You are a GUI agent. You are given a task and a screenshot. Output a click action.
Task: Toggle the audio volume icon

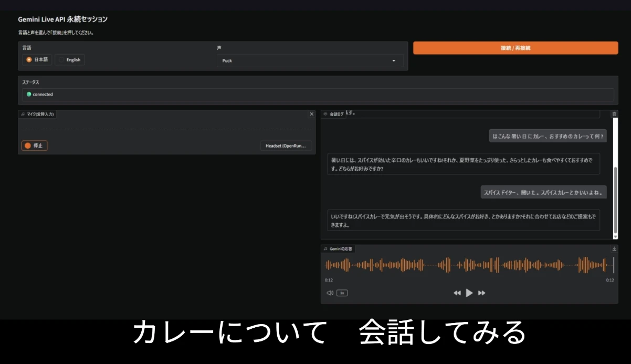[330, 293]
